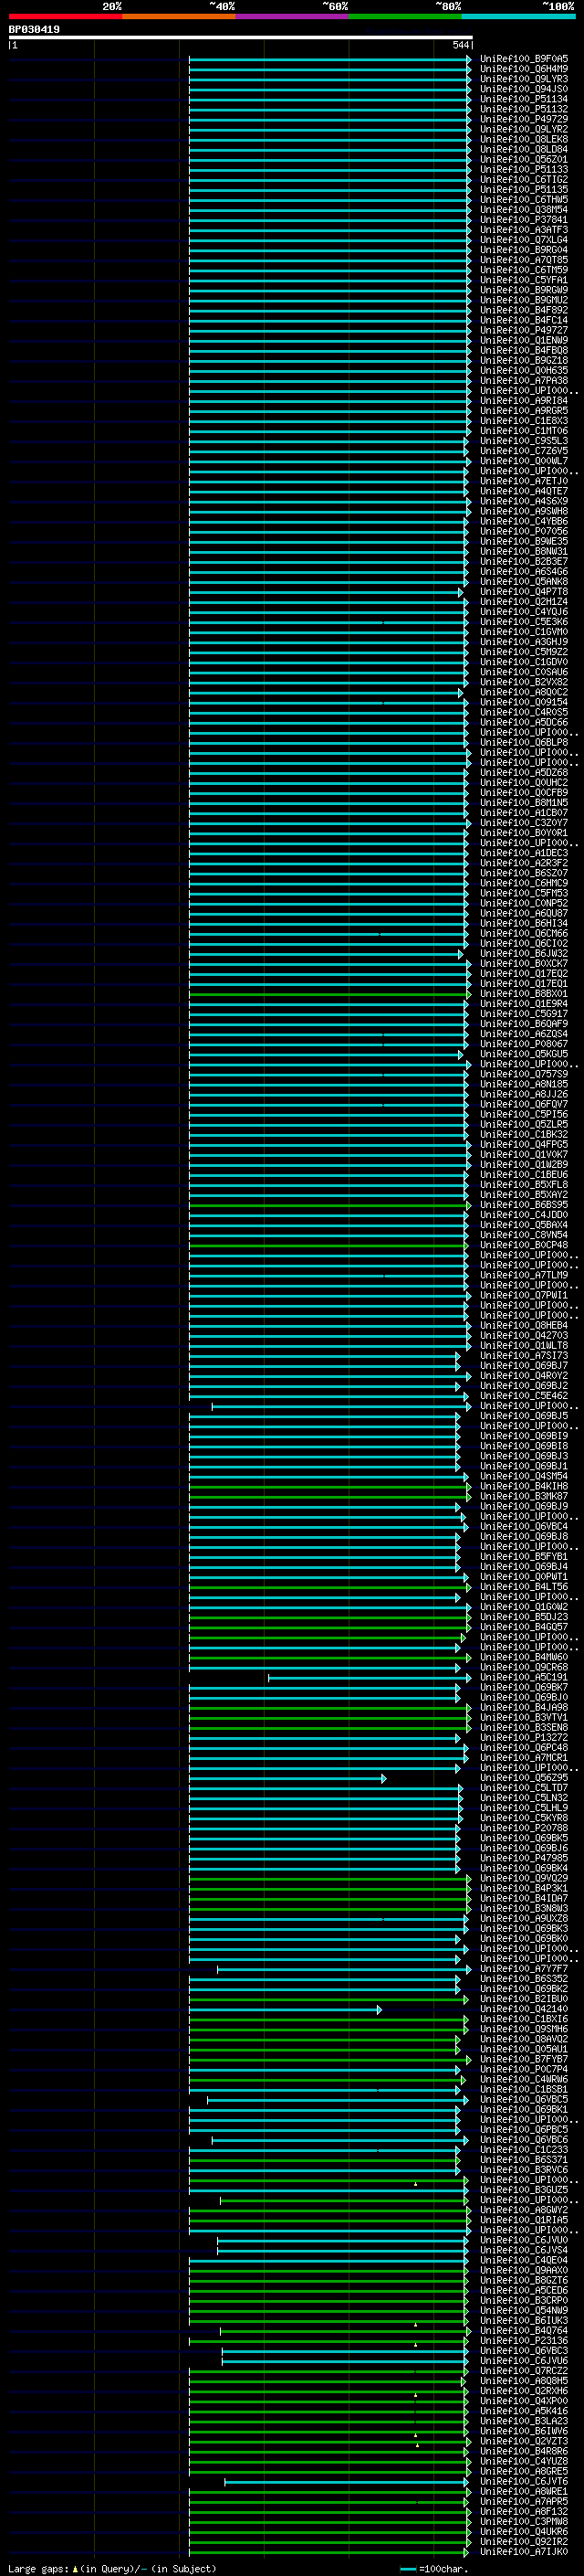Click the label UniRef100_Q7XLG4

coord(524,240)
